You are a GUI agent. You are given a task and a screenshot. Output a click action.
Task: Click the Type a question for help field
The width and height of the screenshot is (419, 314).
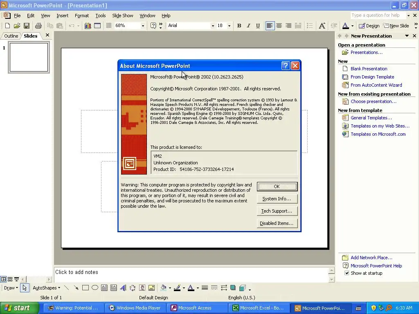378,16
